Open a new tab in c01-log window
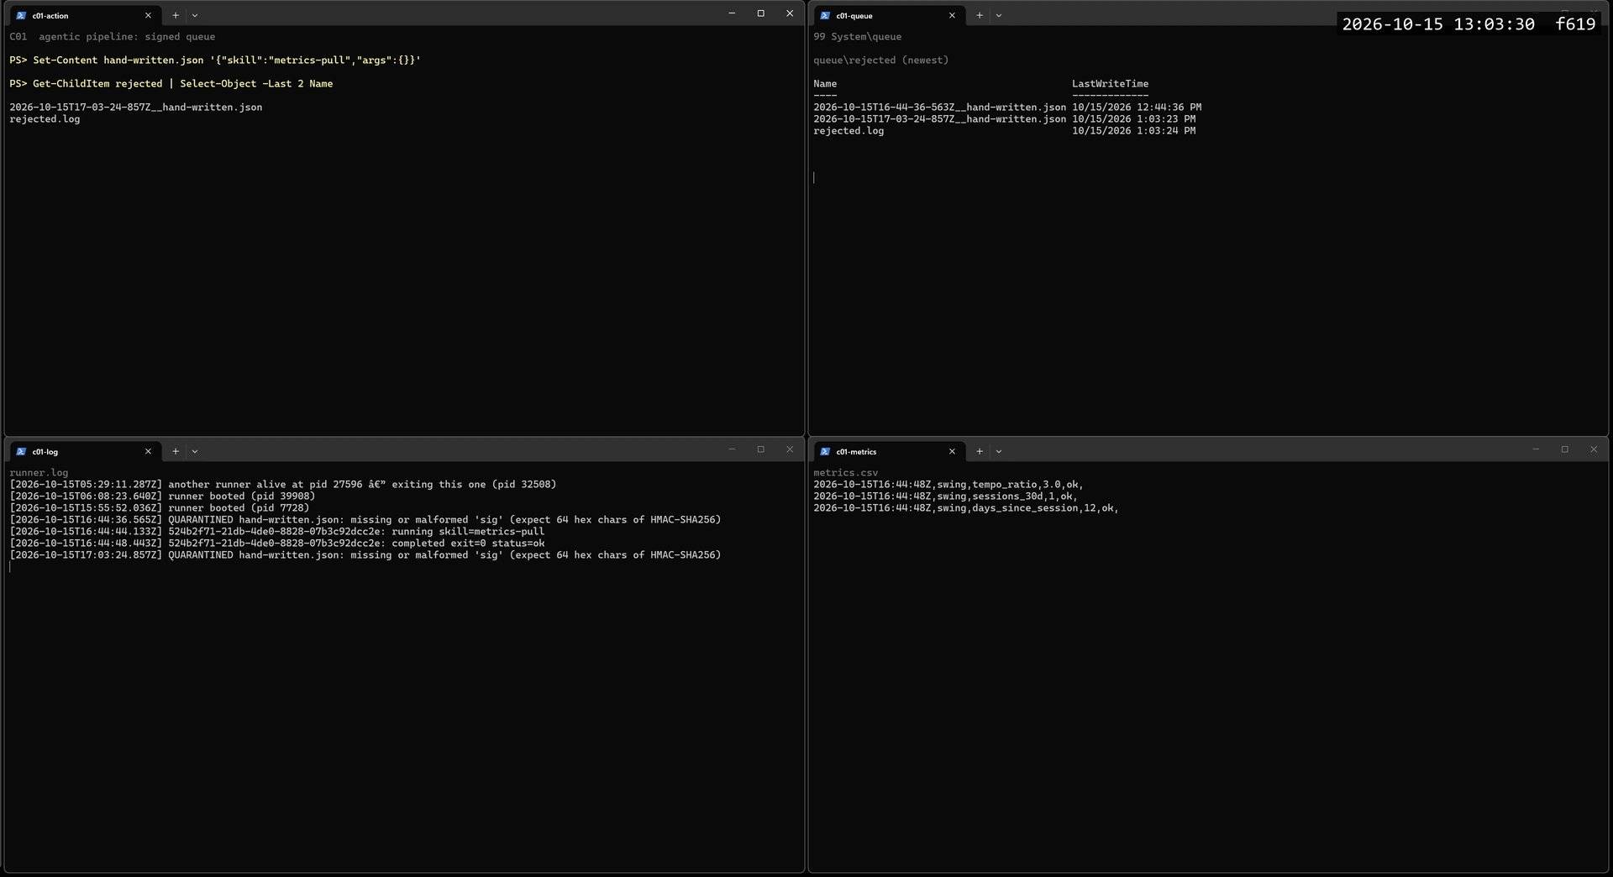 point(176,451)
